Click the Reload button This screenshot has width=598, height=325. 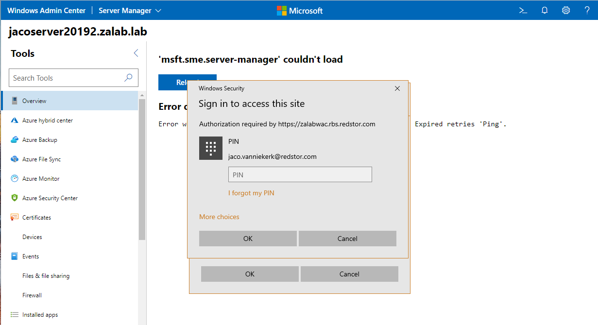pyautogui.click(x=187, y=83)
